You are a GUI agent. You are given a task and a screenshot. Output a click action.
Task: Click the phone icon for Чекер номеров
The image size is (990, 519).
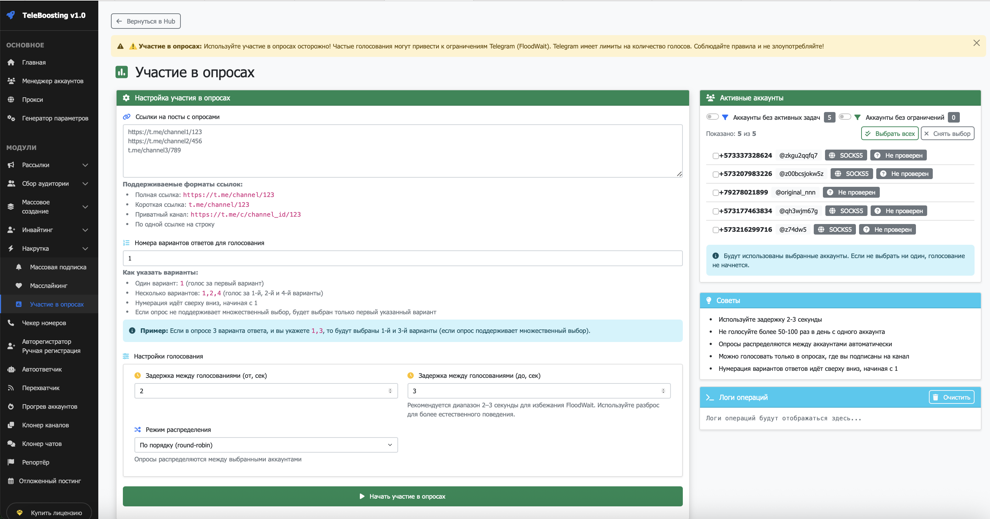coord(11,323)
